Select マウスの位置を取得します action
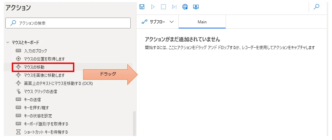Image resolution: width=332 pixels, height=140 pixels. [44, 59]
